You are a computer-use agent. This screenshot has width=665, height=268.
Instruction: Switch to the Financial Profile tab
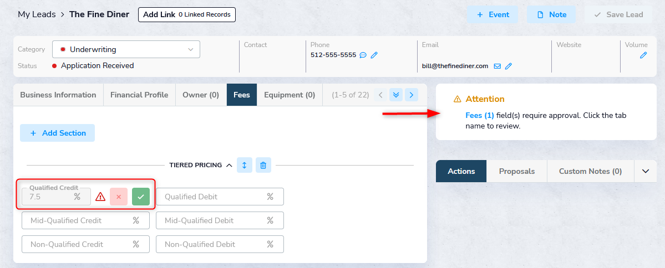coord(139,95)
